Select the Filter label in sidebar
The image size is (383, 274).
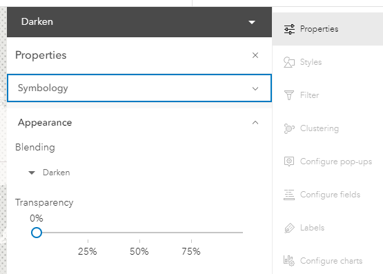309,95
